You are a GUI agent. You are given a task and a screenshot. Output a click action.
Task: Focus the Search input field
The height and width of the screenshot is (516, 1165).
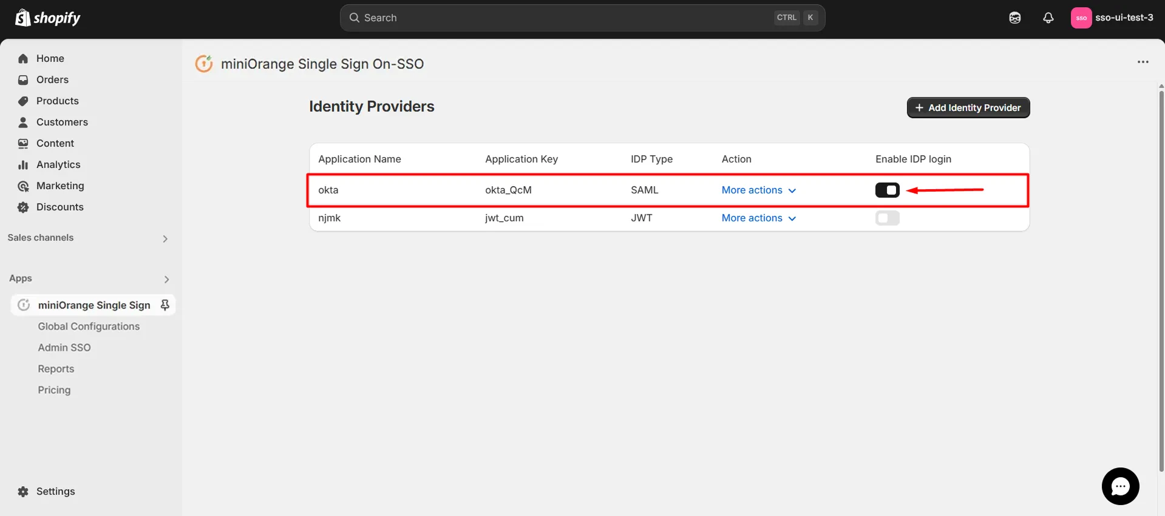(582, 18)
